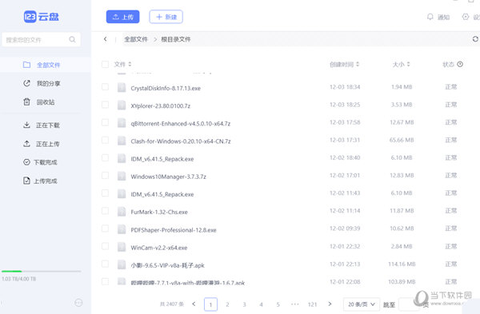Go to page 3 in pagination
This screenshot has height=314, width=480.
pos(244,304)
